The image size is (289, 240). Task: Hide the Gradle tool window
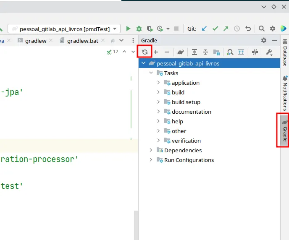(275, 40)
